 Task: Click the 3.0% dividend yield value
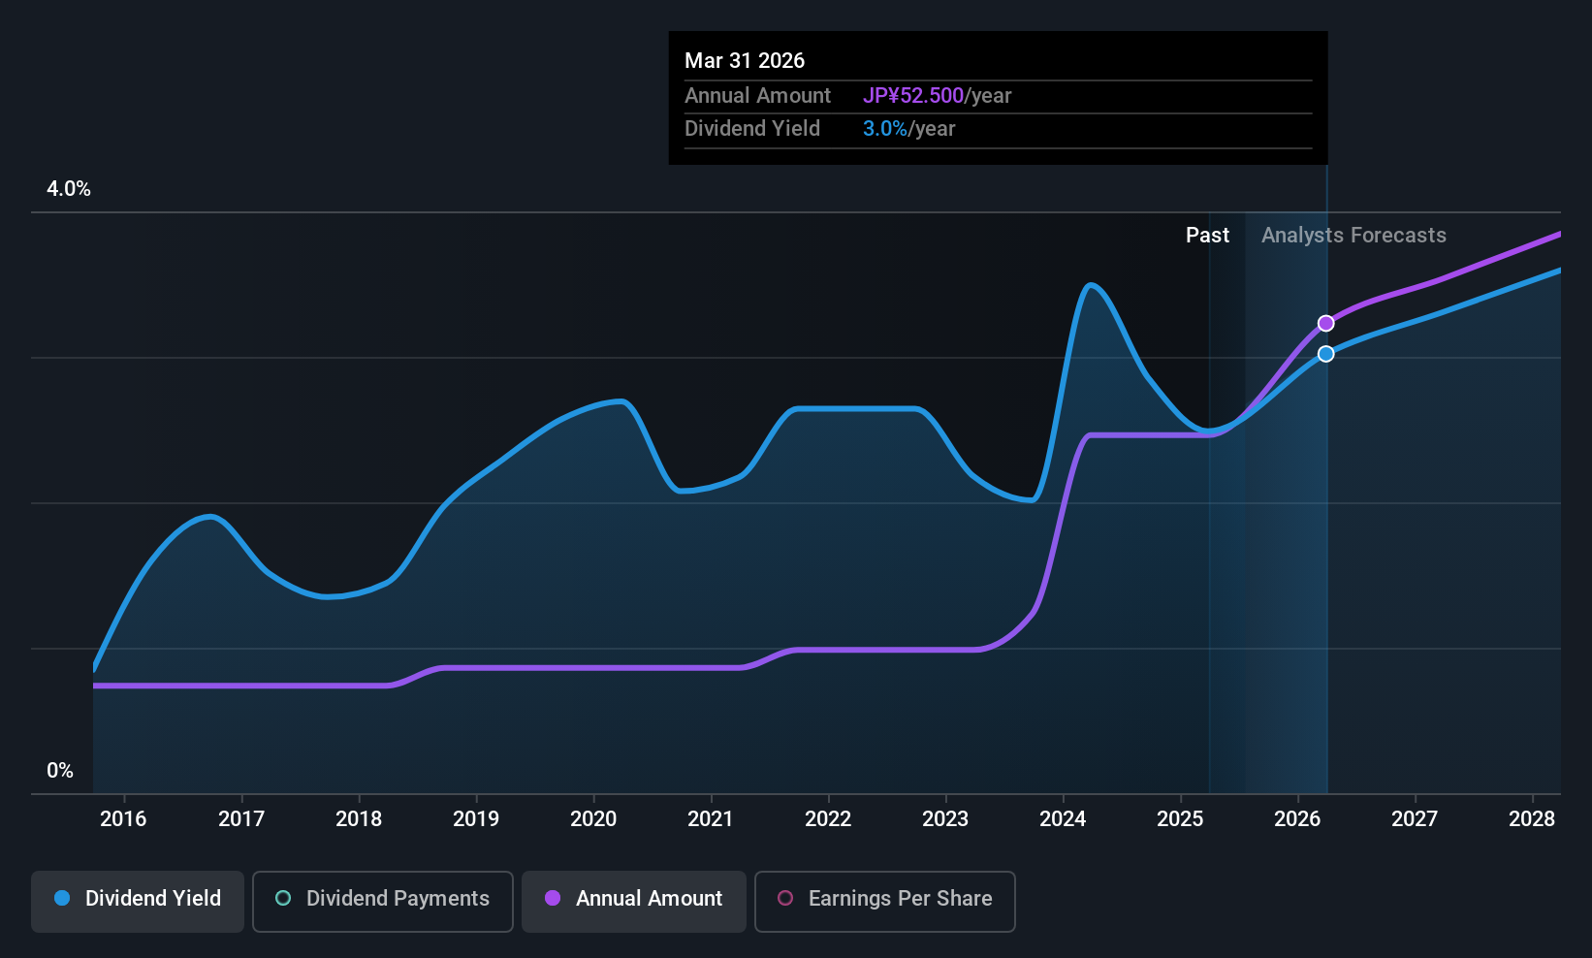pyautogui.click(x=885, y=129)
